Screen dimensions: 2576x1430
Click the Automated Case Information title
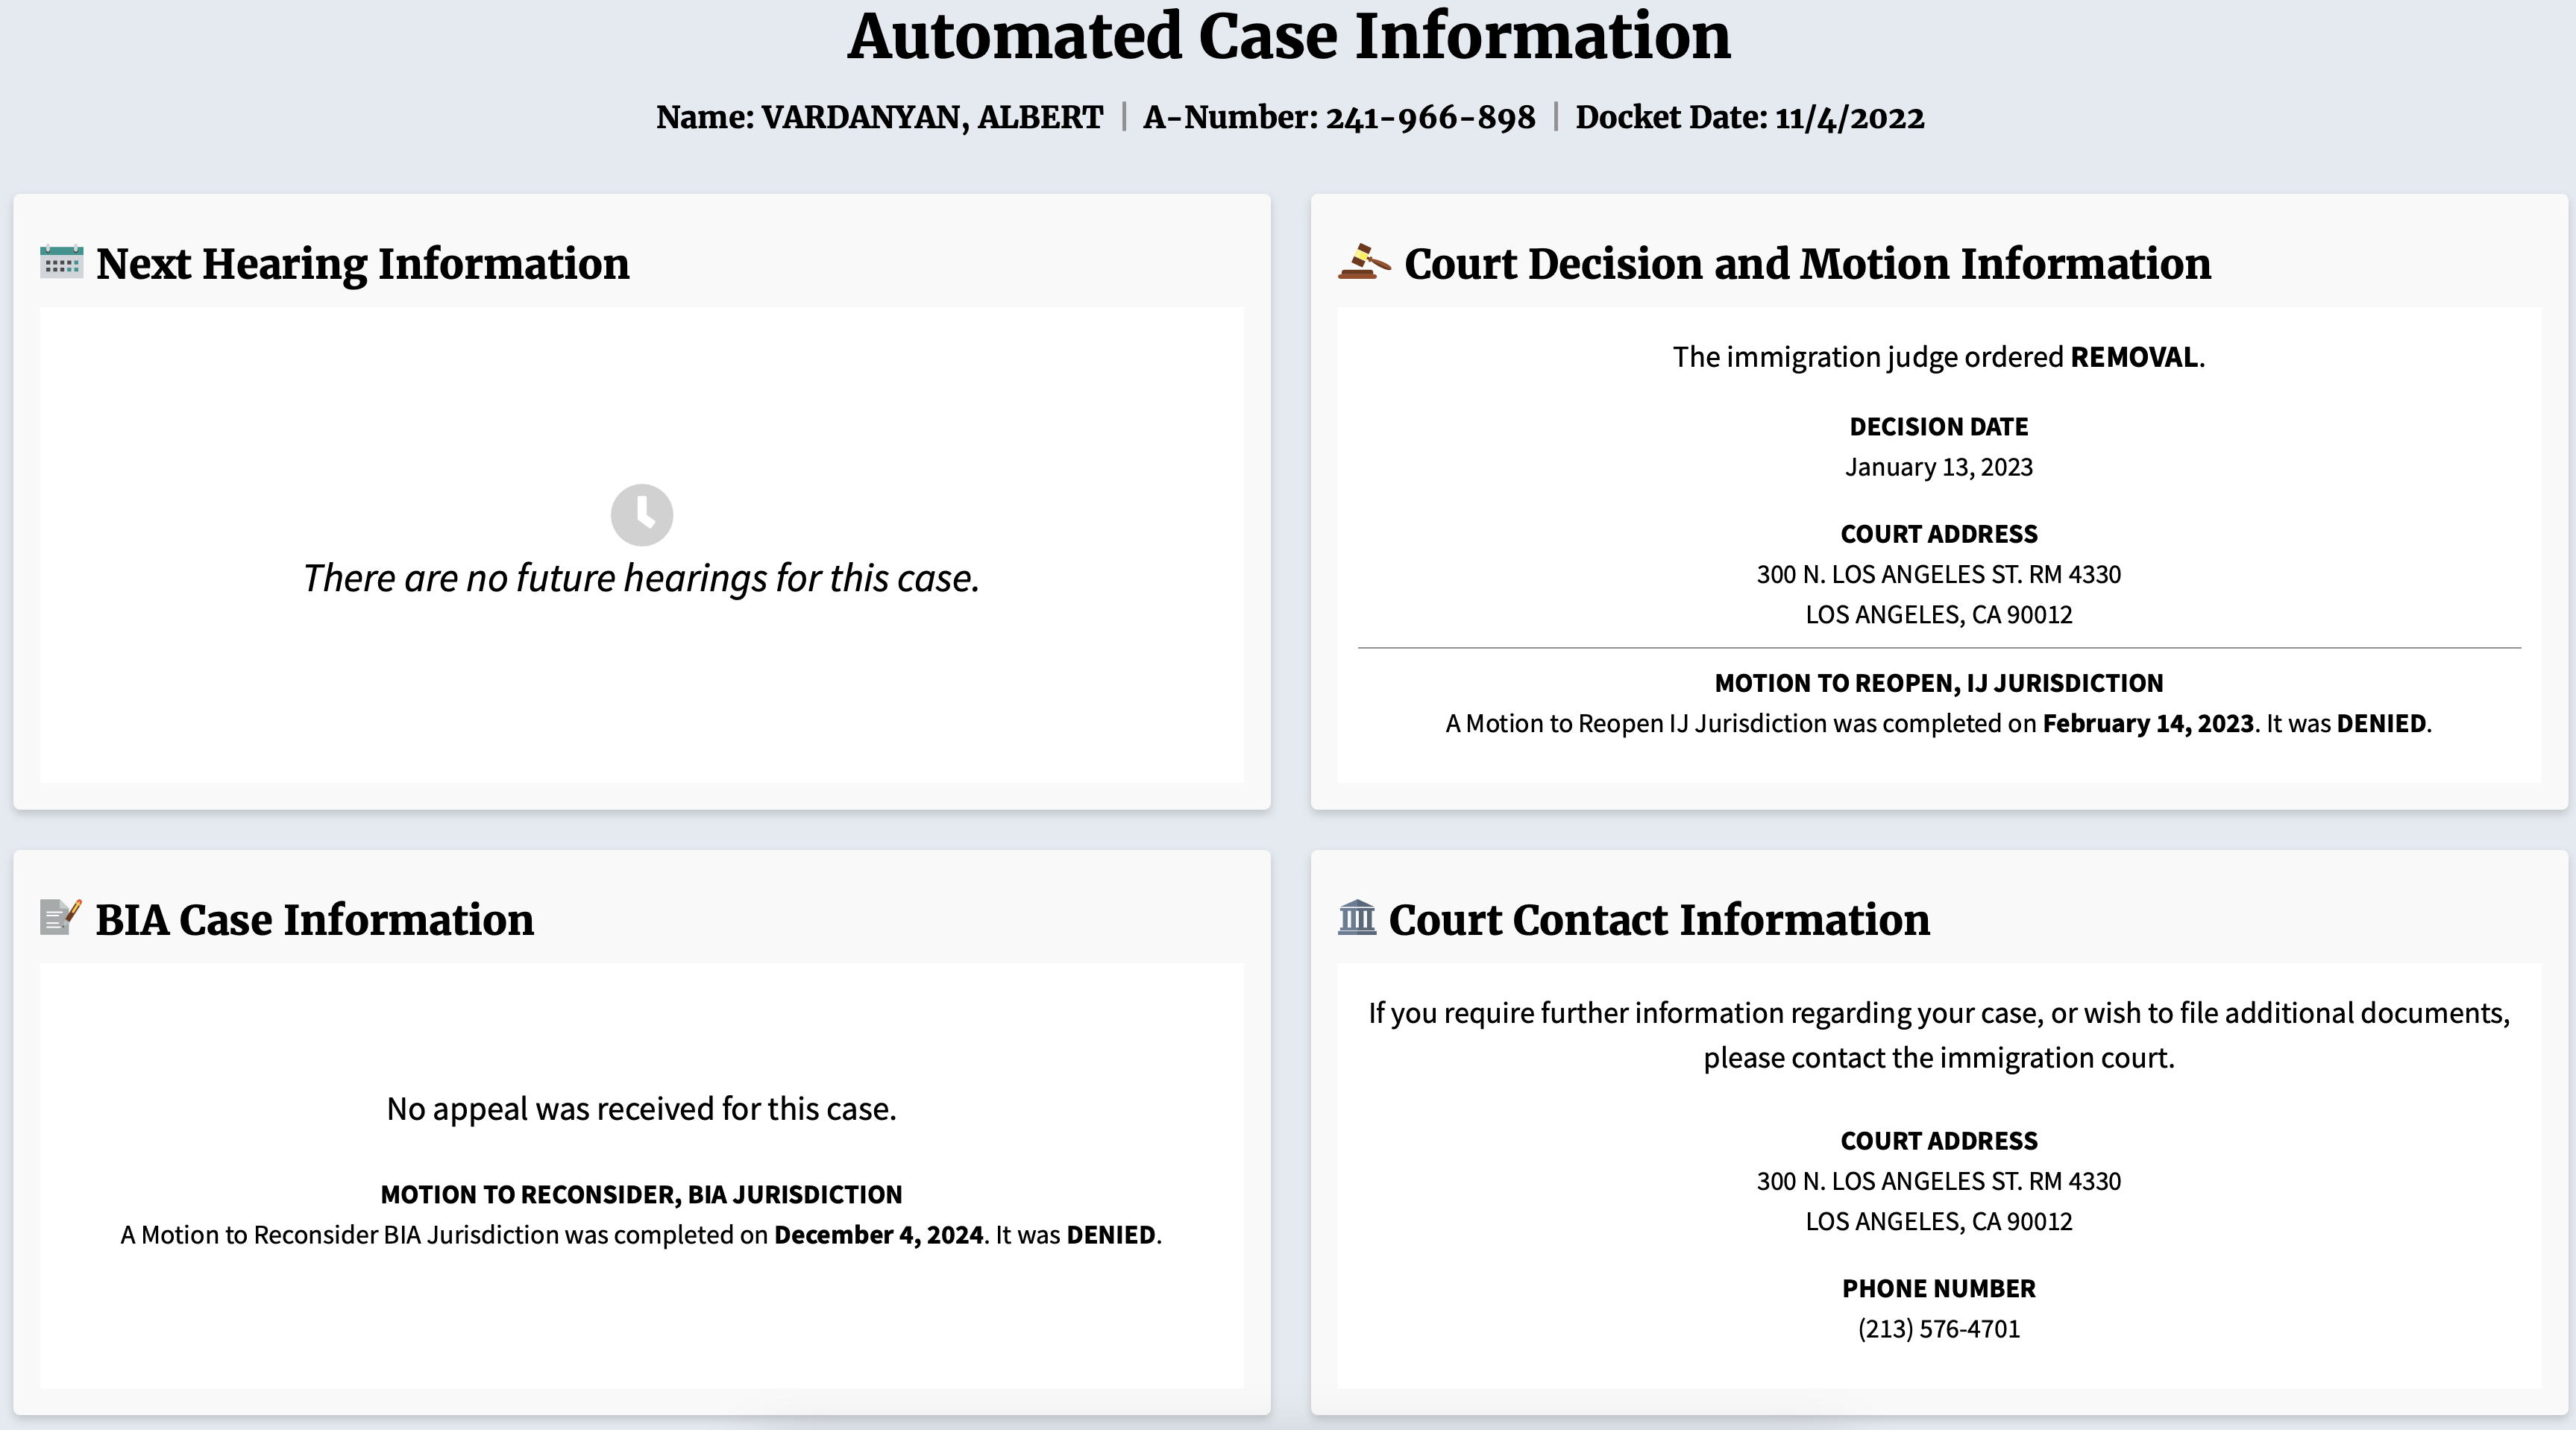point(1288,36)
